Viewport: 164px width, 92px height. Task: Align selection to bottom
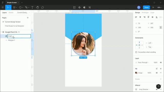click(x=157, y=17)
